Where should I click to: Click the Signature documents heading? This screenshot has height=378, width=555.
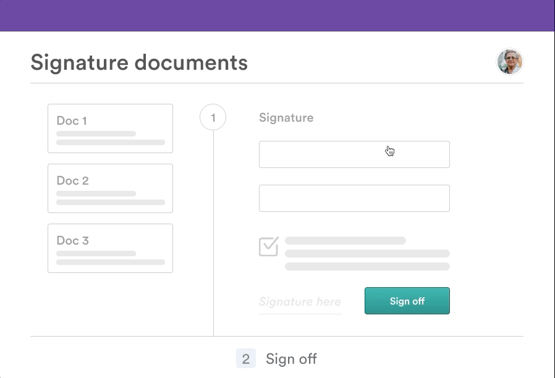click(x=140, y=62)
